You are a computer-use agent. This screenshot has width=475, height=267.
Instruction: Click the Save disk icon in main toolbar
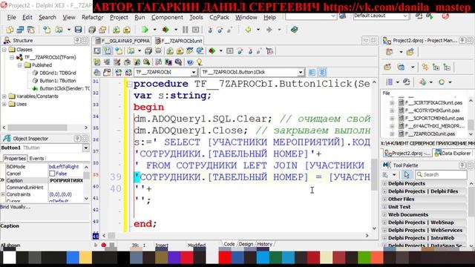coord(78,30)
